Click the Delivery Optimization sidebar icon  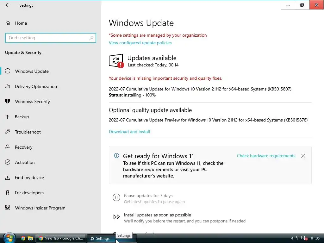[x=8, y=86]
